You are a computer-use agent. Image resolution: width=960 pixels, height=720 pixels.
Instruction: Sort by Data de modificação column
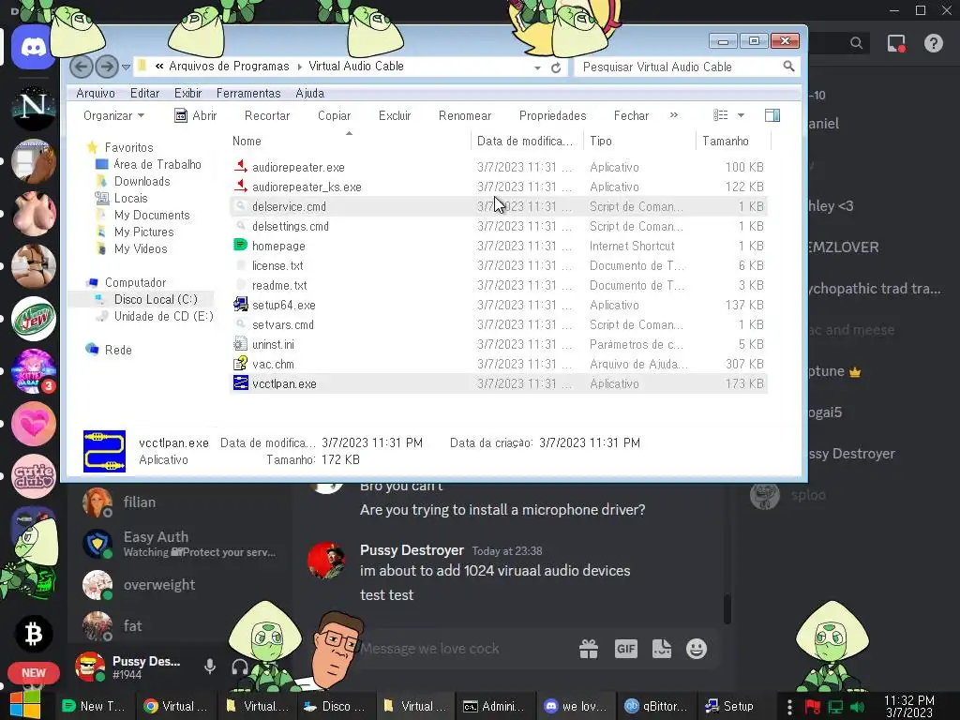527,141
